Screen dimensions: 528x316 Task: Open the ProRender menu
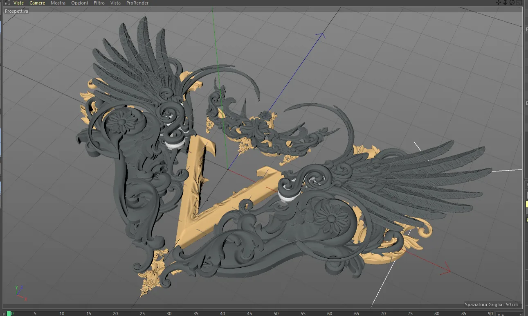coord(137,3)
